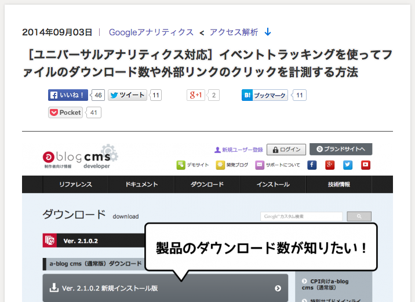Click the Facebook いいね! button

[68, 95]
